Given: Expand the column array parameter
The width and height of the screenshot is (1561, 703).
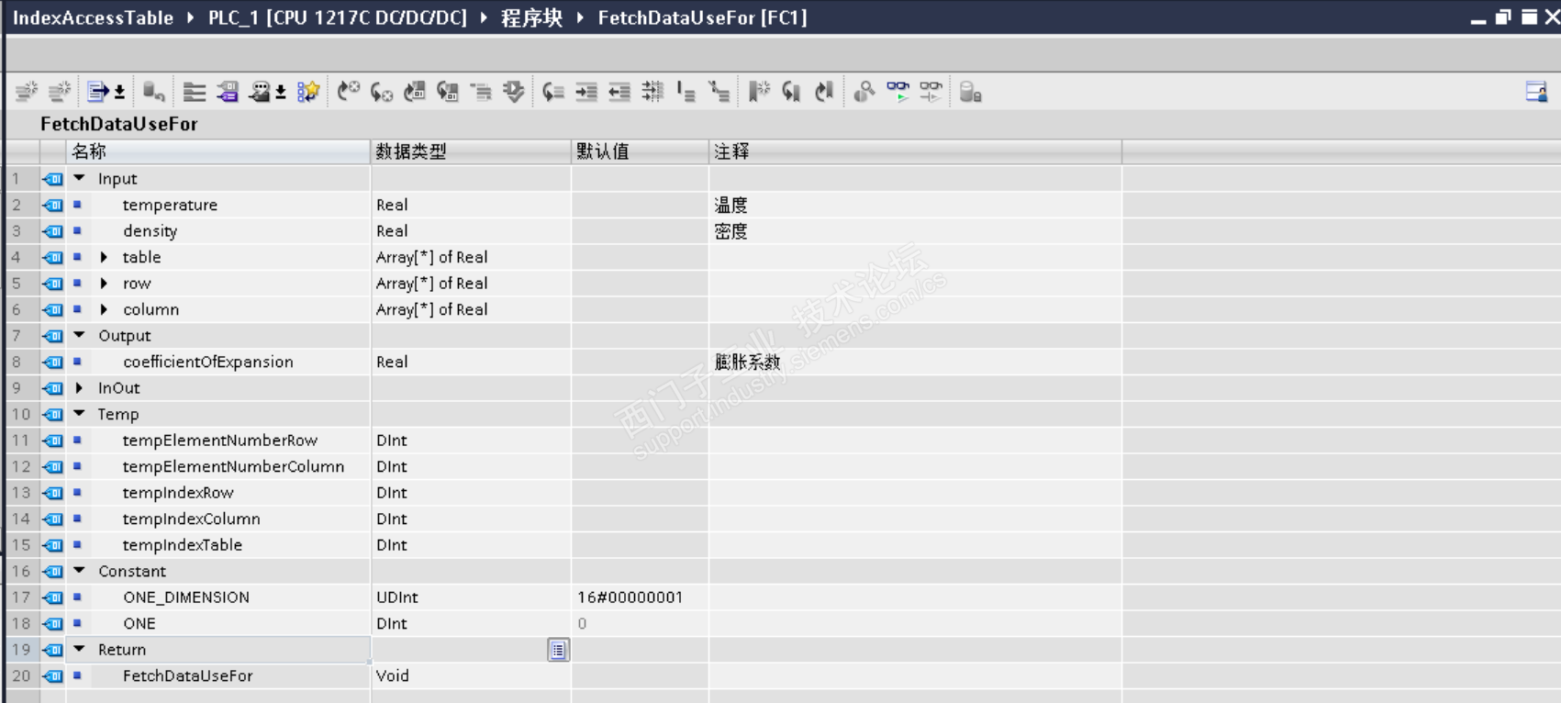Looking at the screenshot, I should click(x=104, y=310).
